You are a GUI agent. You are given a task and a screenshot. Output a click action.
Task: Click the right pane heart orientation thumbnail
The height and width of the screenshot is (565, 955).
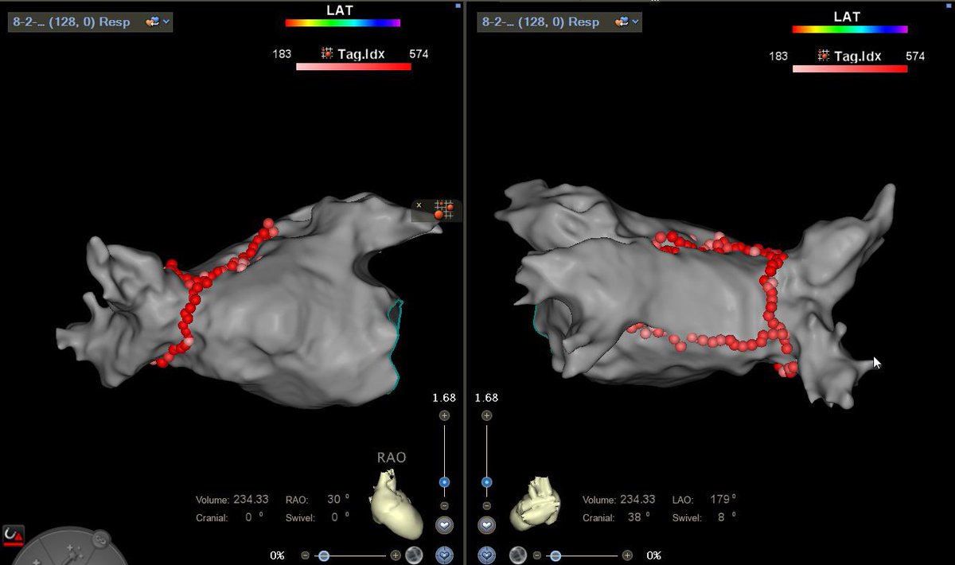[535, 503]
